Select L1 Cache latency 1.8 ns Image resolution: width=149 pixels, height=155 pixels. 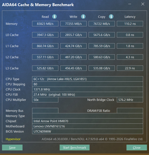(130, 46)
